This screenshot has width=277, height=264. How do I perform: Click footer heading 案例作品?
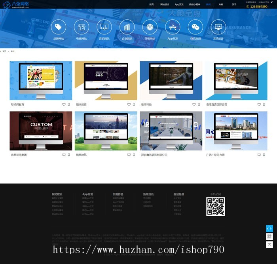(118, 194)
